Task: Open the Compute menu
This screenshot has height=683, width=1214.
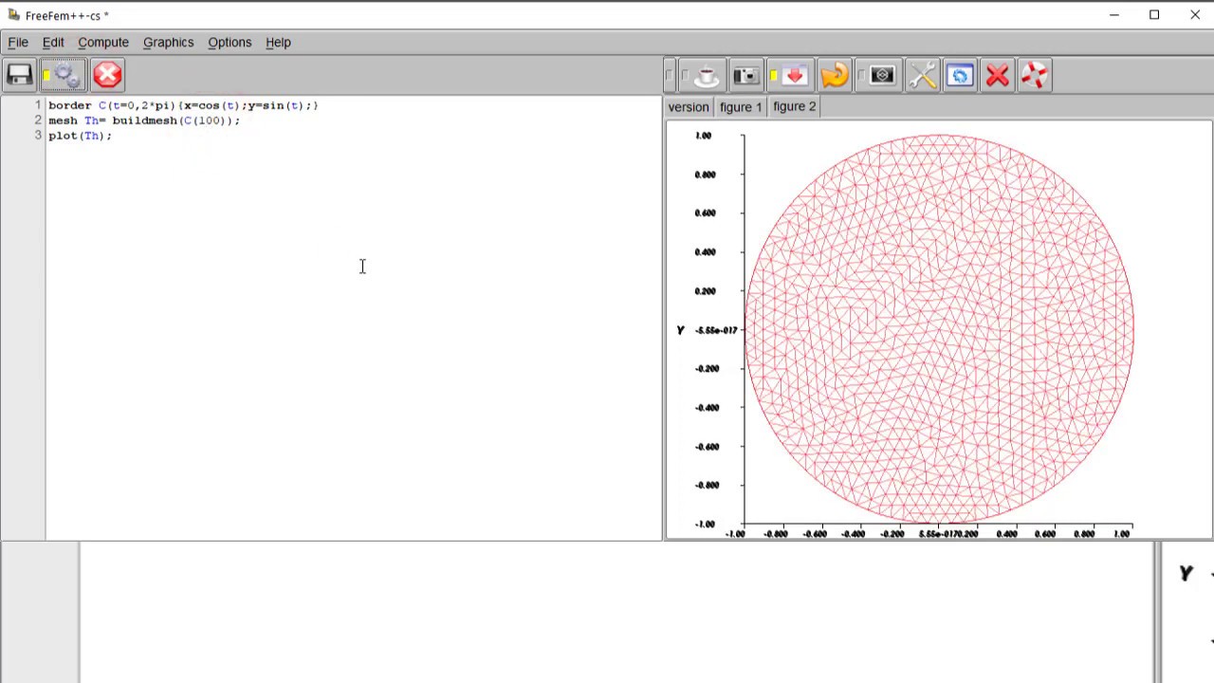Action: click(x=103, y=43)
